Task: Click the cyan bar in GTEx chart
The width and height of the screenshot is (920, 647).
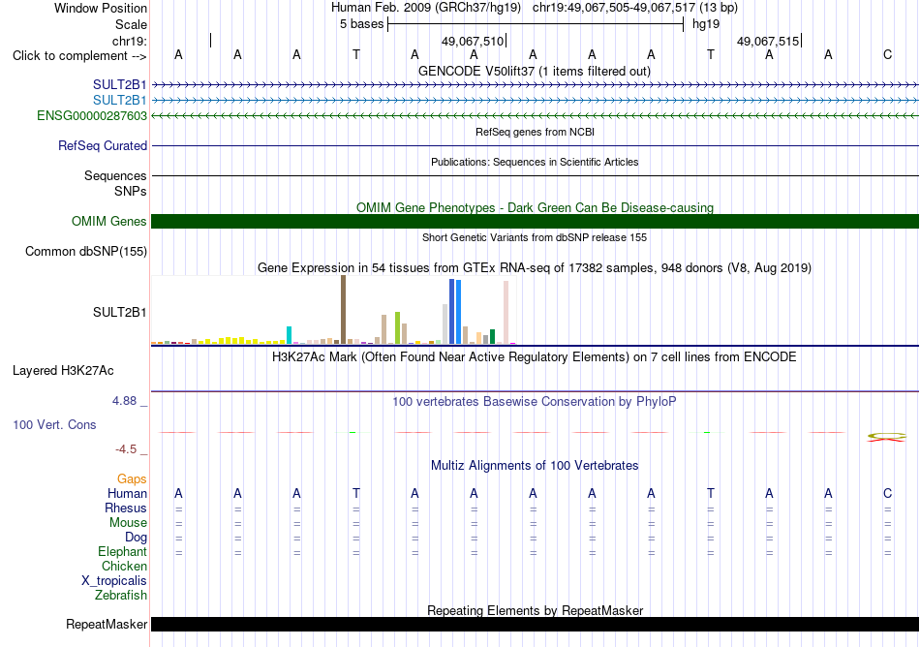Action: coord(289,335)
